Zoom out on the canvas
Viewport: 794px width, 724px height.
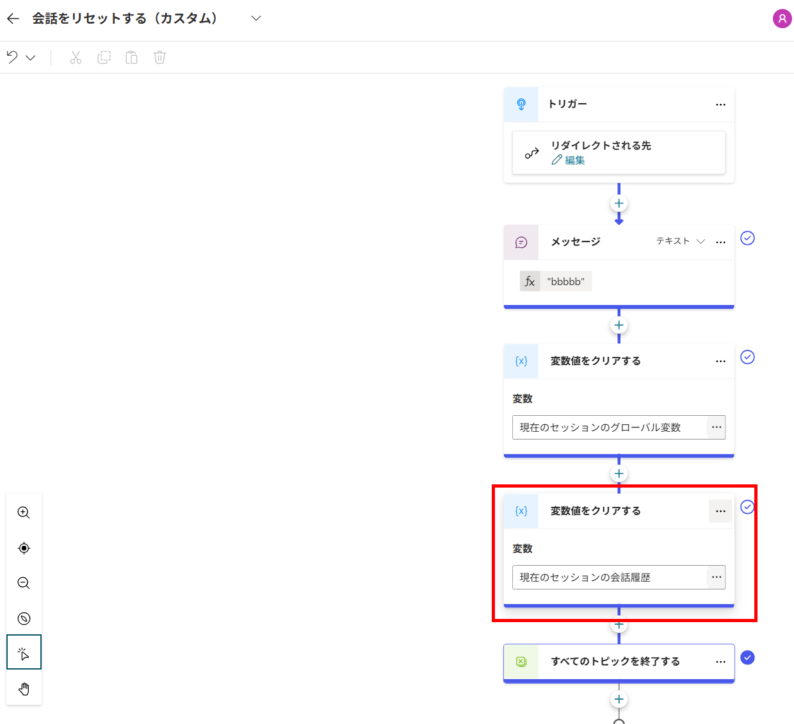pos(24,583)
